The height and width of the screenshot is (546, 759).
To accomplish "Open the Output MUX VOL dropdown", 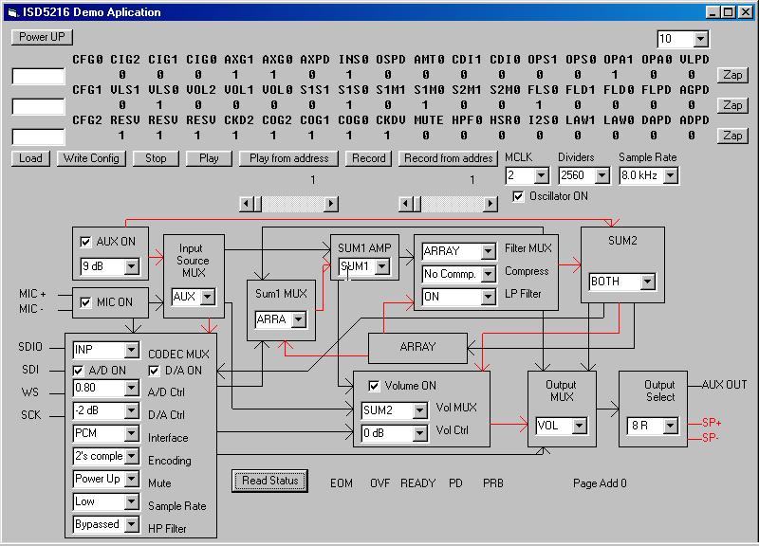I will [x=579, y=426].
